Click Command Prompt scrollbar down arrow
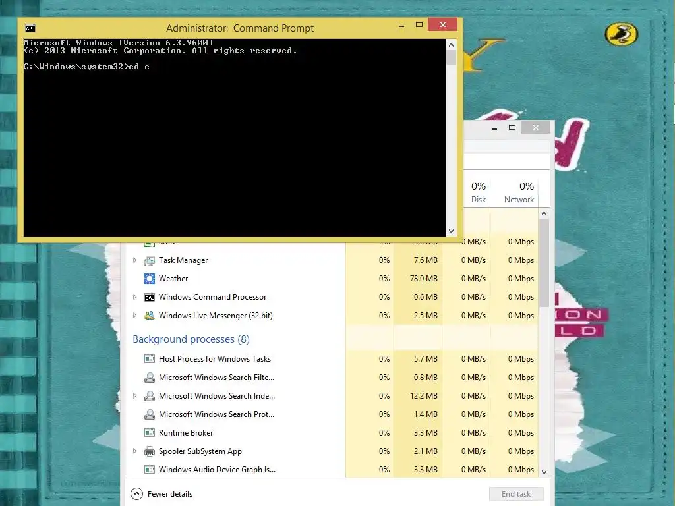The height and width of the screenshot is (506, 675). click(451, 231)
